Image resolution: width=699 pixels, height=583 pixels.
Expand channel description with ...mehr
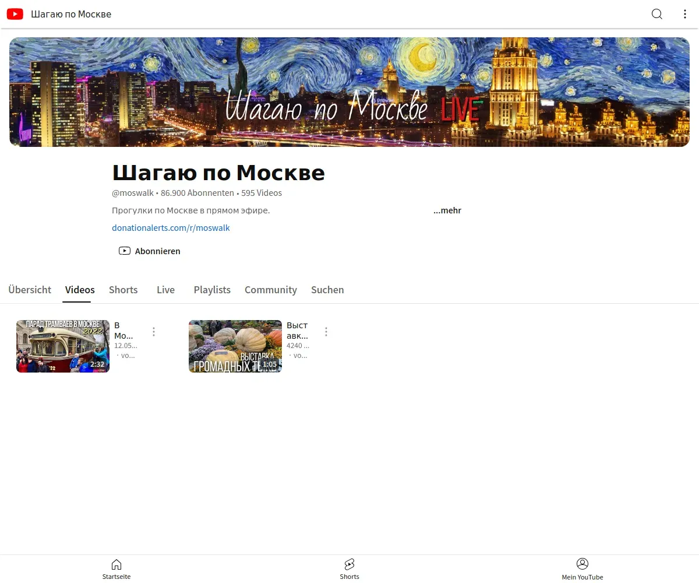click(x=447, y=210)
